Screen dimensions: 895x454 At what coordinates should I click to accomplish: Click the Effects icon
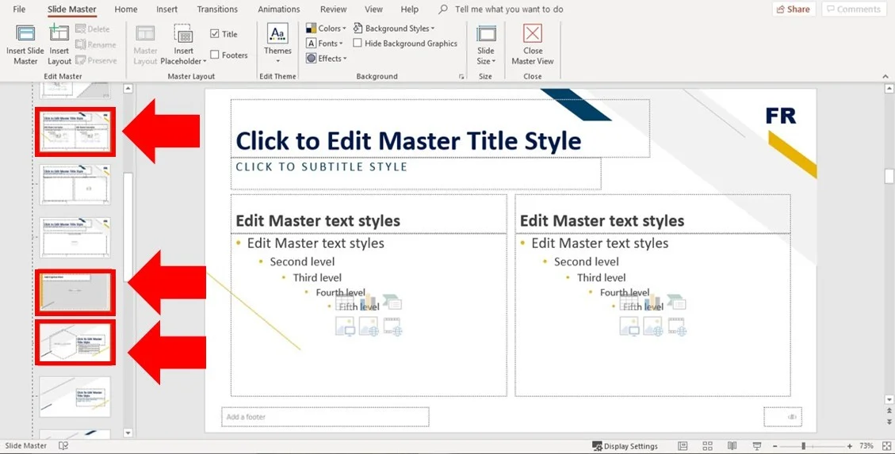[311, 58]
